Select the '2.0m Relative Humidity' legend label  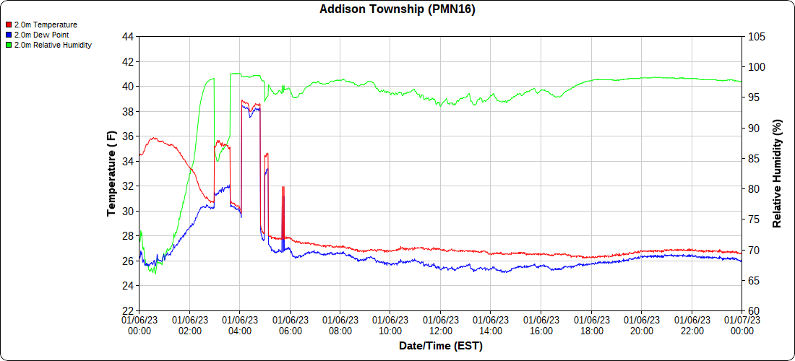click(x=53, y=45)
